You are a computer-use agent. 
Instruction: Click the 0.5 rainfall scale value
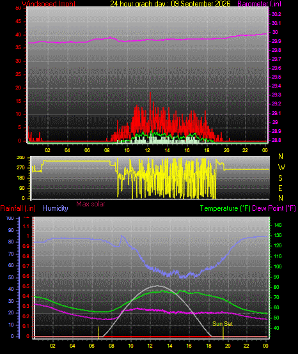tap(26, 286)
